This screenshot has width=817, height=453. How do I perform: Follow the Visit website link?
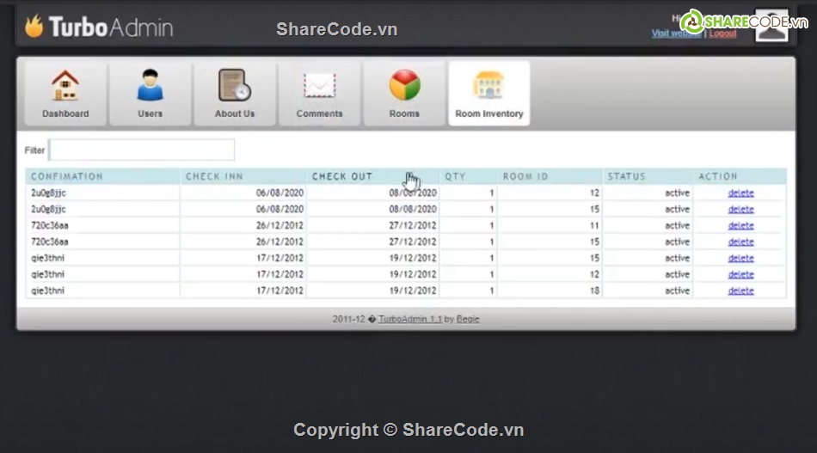point(676,34)
